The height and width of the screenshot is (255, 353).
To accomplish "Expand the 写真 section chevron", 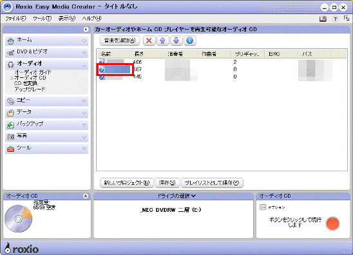I will click(84, 137).
